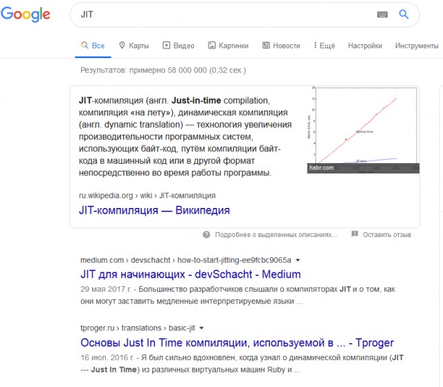Viewport: 443px width, 387px height.
Task: Open Инструменты
Action: coord(417,46)
